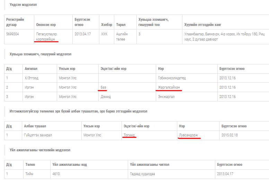Select the Ашгийн төлөө type cell
The image size is (269, 180).
click(122, 36)
